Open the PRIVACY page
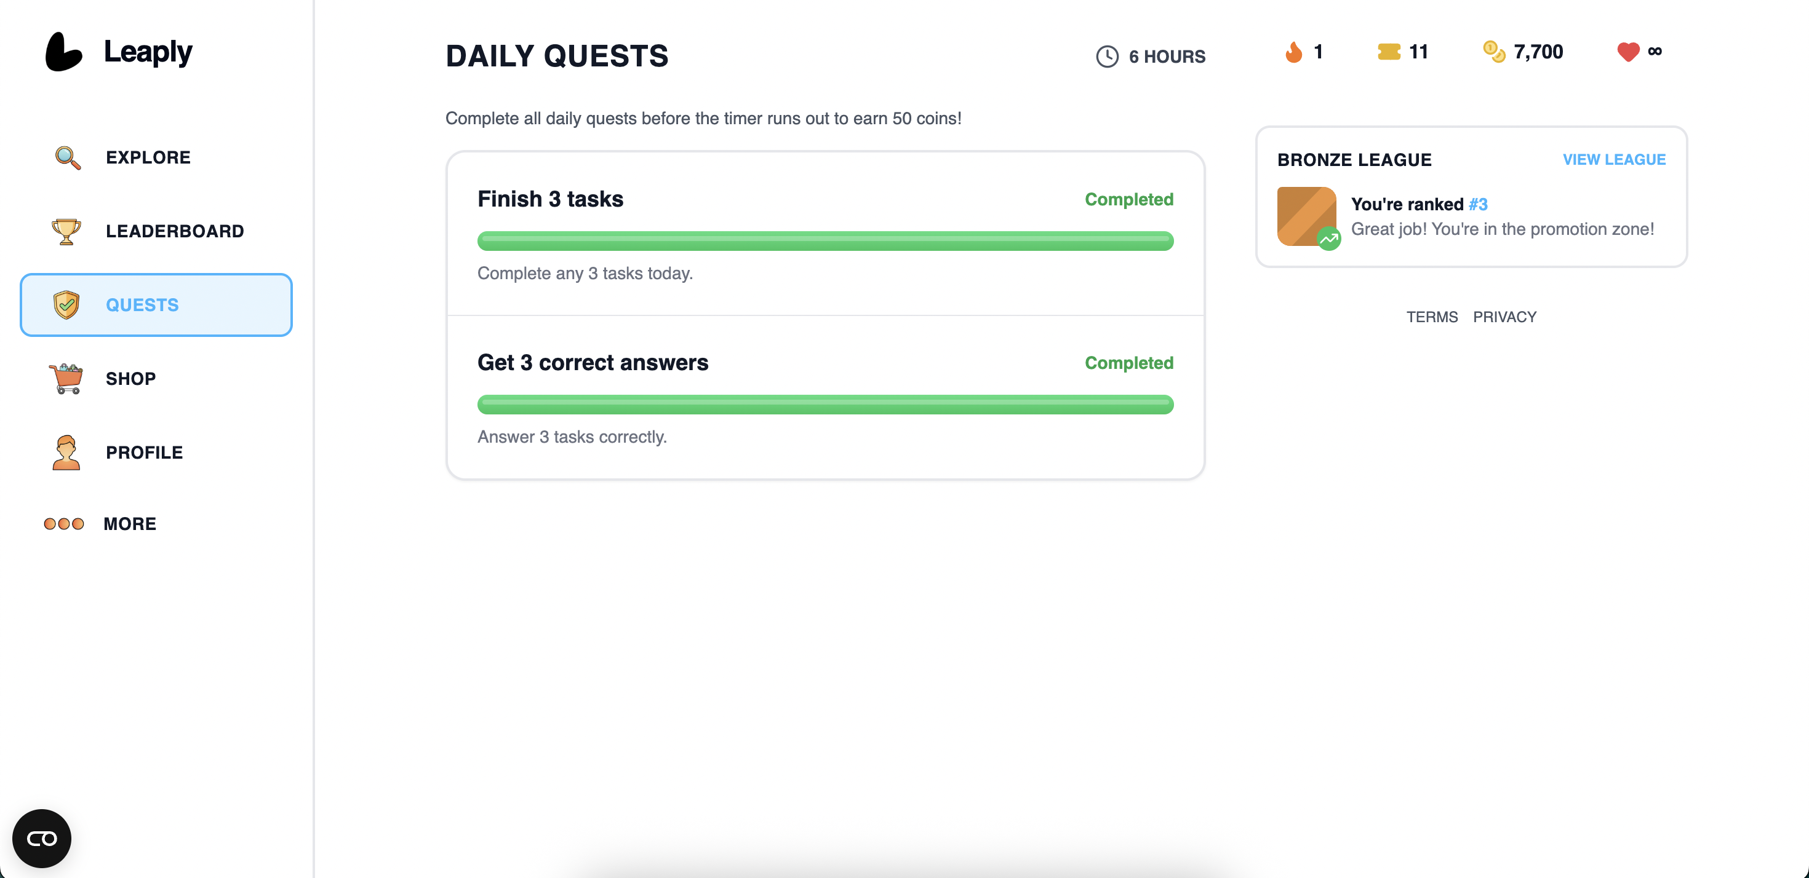Image resolution: width=1809 pixels, height=878 pixels. coord(1504,317)
